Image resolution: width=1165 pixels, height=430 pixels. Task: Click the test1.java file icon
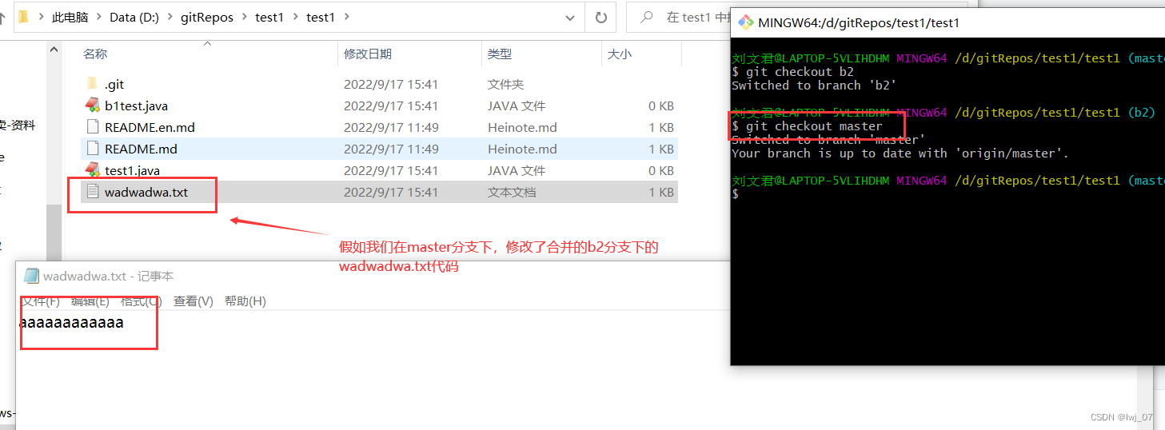tap(92, 170)
